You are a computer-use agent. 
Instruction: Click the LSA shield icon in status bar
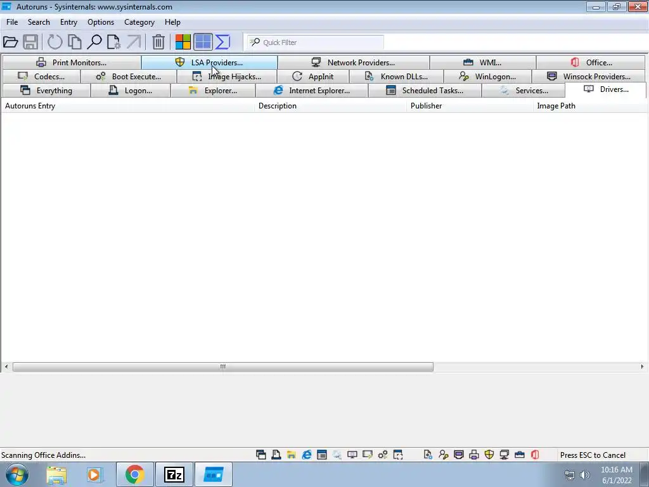(x=489, y=455)
